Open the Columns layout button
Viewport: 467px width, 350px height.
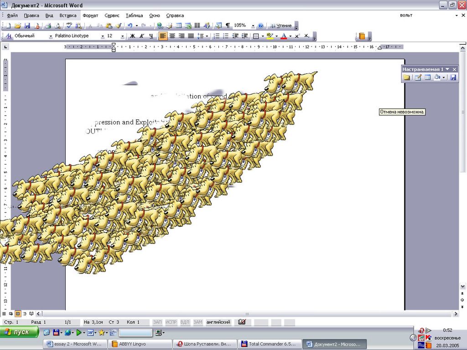tap(197, 26)
